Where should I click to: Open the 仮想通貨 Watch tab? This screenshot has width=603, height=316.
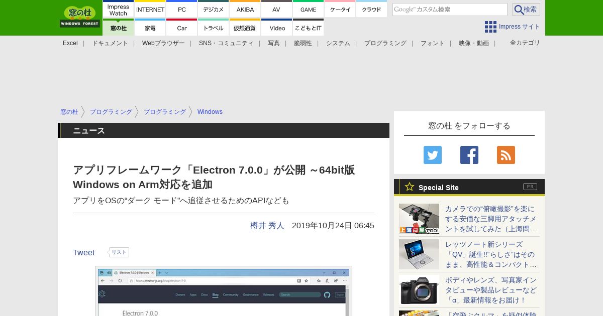point(245,28)
